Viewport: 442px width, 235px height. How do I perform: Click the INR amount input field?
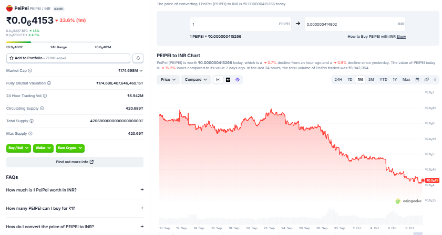click(355, 24)
